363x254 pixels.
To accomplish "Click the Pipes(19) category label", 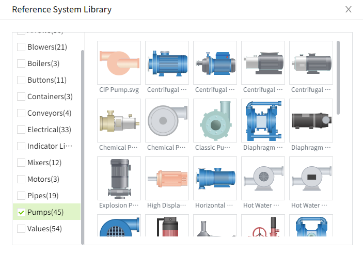I will (x=43, y=196).
